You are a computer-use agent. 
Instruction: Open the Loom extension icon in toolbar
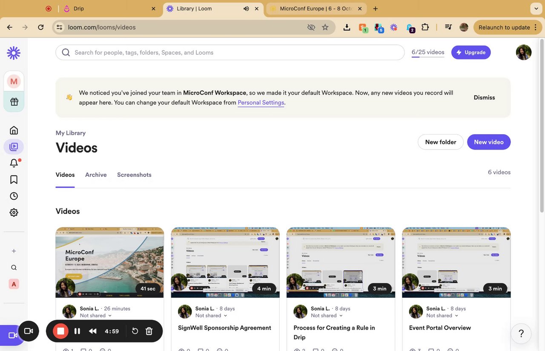[394, 27]
